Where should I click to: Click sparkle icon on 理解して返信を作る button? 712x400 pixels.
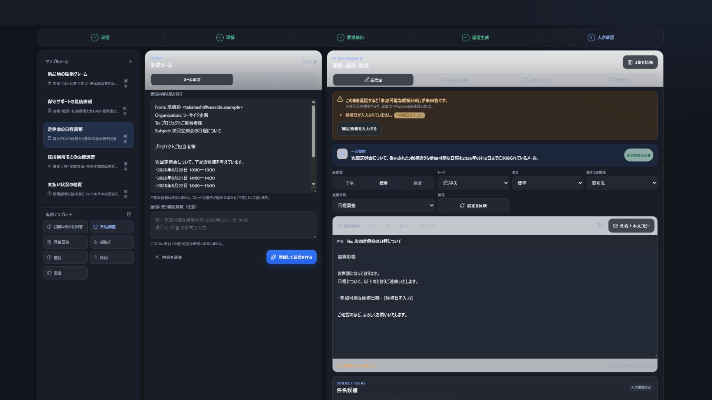pos(274,257)
